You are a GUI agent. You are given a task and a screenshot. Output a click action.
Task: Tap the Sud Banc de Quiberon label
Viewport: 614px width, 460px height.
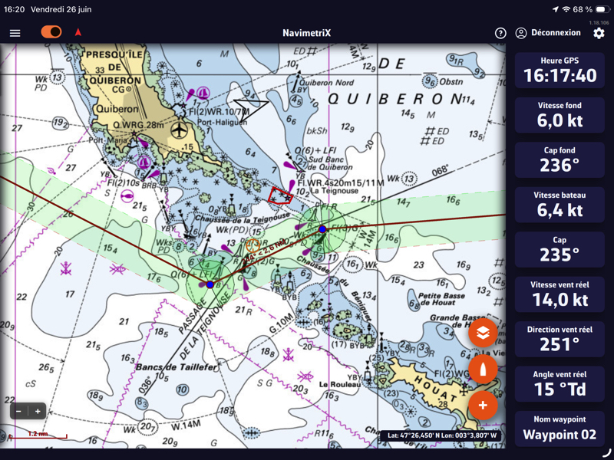pyautogui.click(x=330, y=163)
